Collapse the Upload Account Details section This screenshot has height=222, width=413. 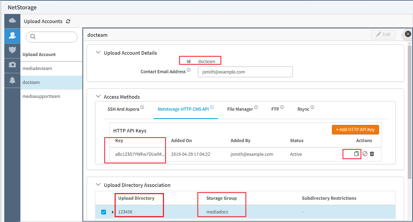(98, 53)
